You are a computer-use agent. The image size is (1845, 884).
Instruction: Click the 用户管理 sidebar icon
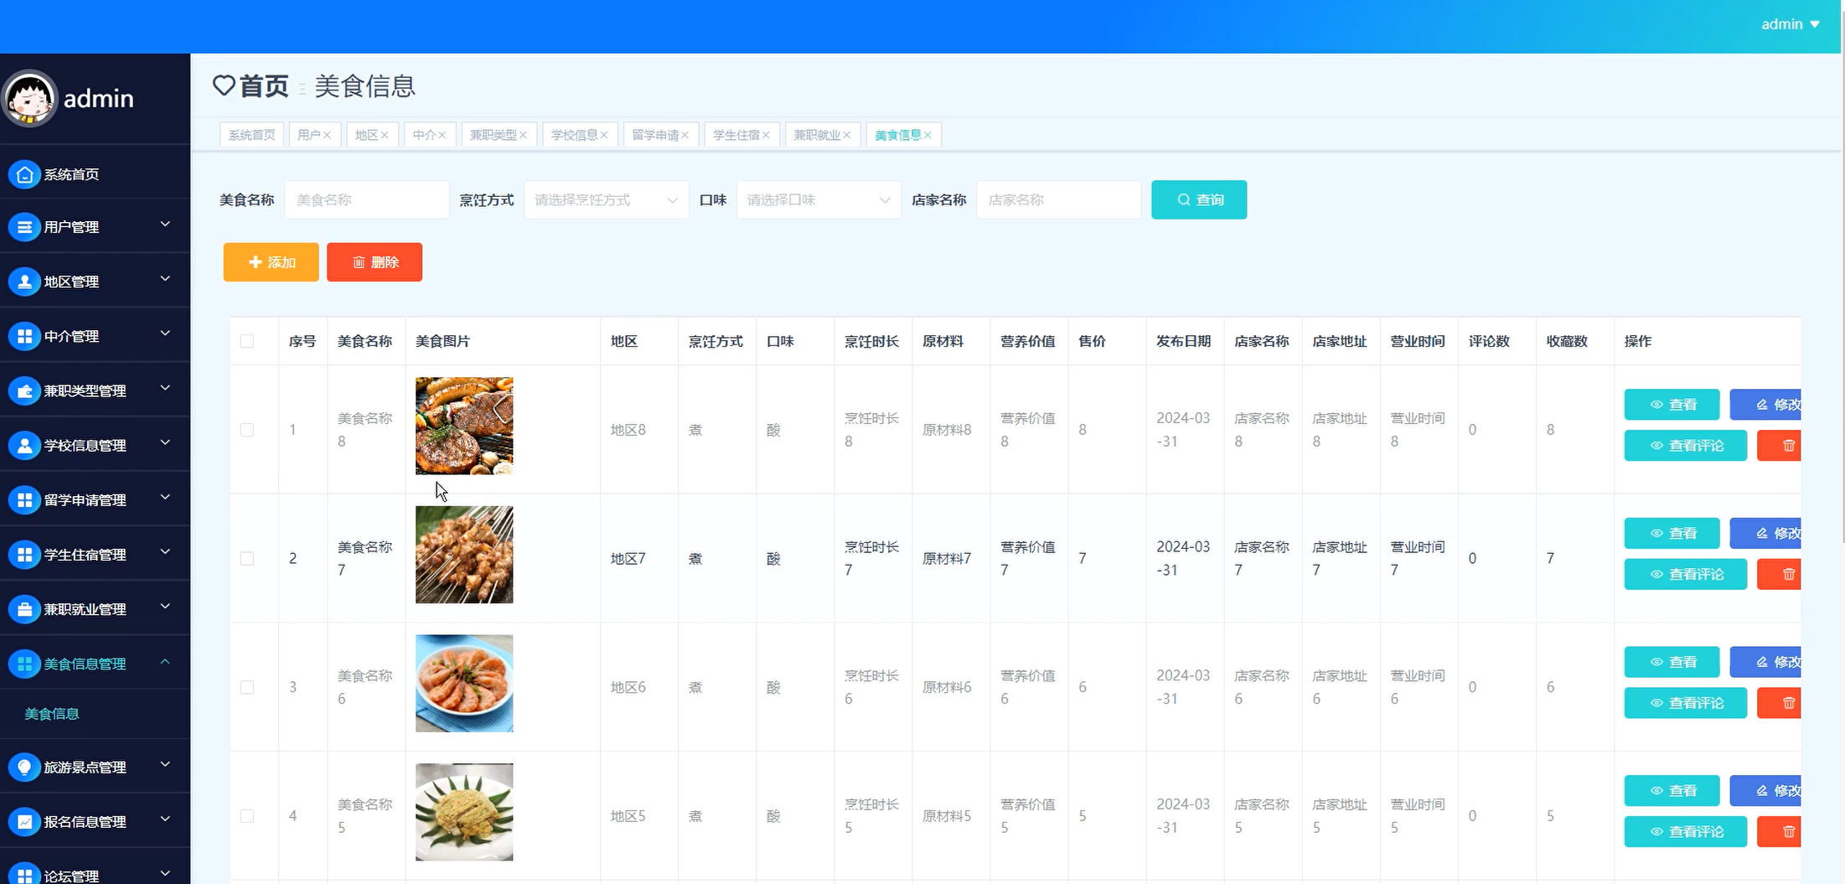coord(24,227)
